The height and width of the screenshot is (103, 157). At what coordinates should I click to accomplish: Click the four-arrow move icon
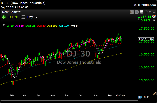coord(146,12)
